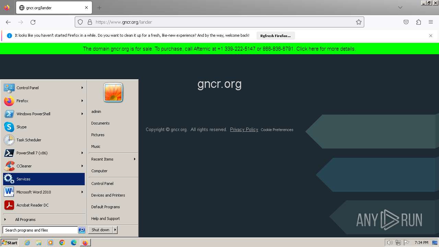Open Computer from the Start menu
Image resolution: width=439 pixels, height=247 pixels.
click(99, 171)
